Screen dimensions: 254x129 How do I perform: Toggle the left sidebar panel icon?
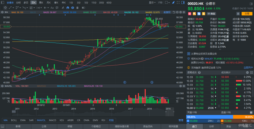(x=3, y=3)
